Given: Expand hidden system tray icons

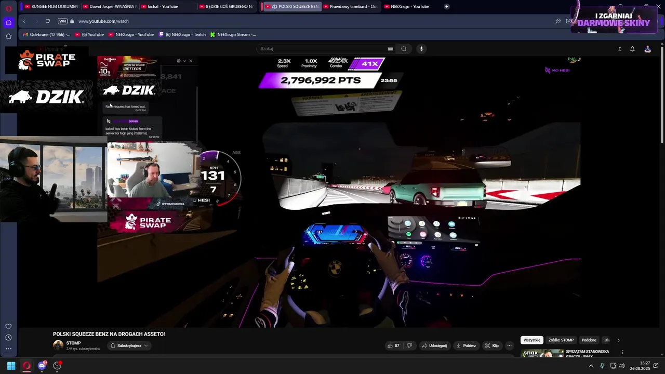Looking at the screenshot, I should click(591, 366).
